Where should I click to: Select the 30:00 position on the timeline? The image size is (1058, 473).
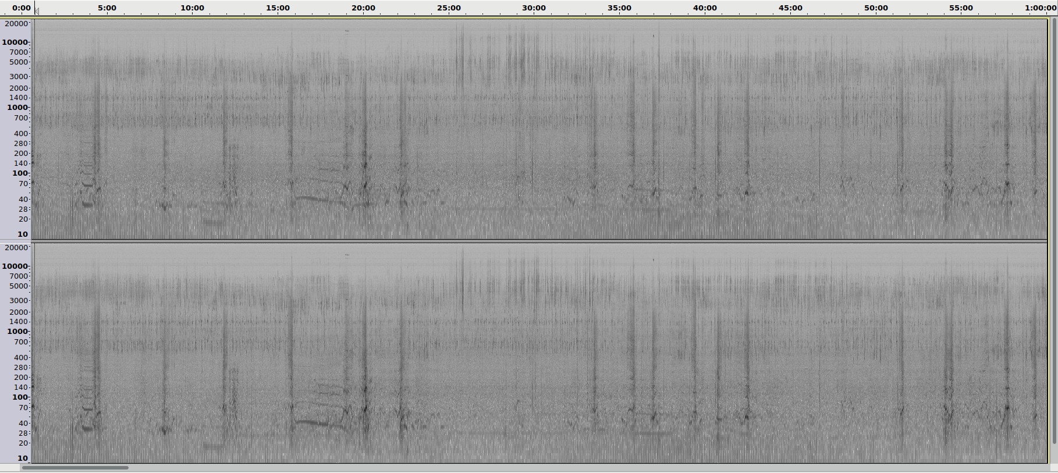tap(534, 8)
